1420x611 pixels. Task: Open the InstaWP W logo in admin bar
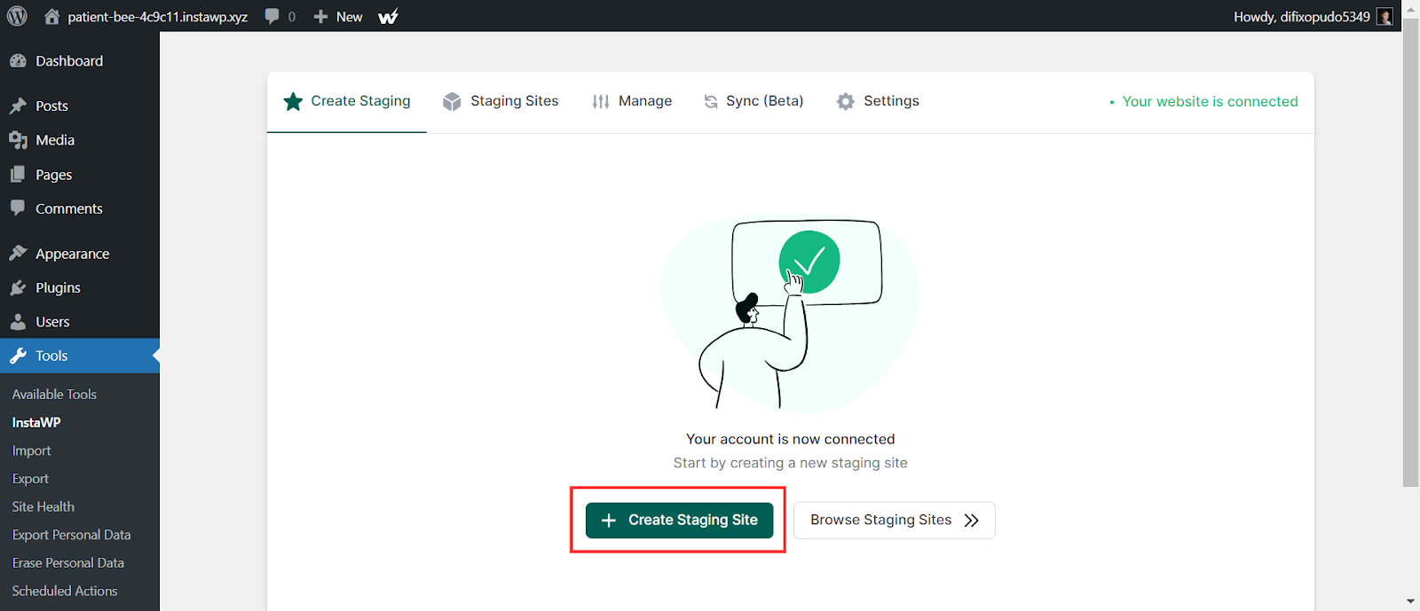click(x=388, y=16)
